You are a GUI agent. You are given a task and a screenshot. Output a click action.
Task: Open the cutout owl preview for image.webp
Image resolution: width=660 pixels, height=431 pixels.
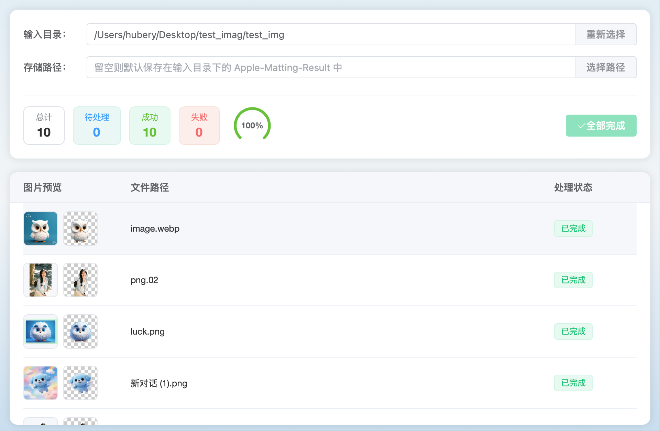point(80,229)
